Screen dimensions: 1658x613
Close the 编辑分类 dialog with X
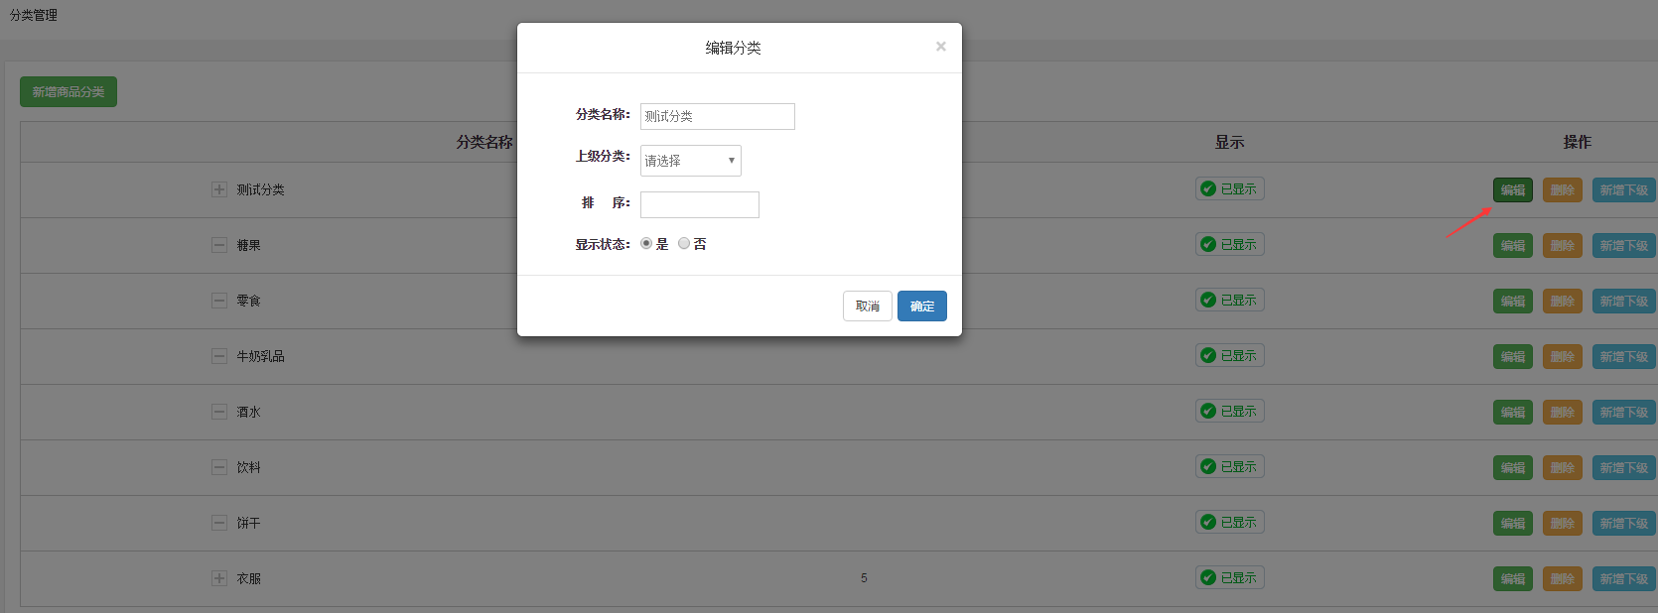pos(940,47)
